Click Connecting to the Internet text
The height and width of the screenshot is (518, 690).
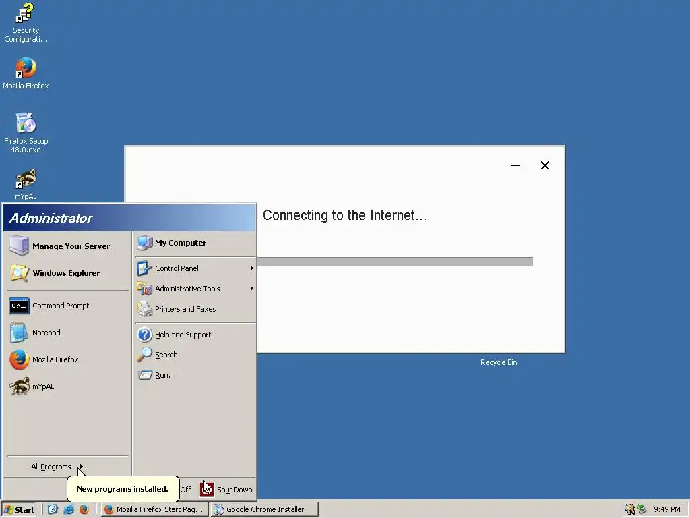[344, 215]
